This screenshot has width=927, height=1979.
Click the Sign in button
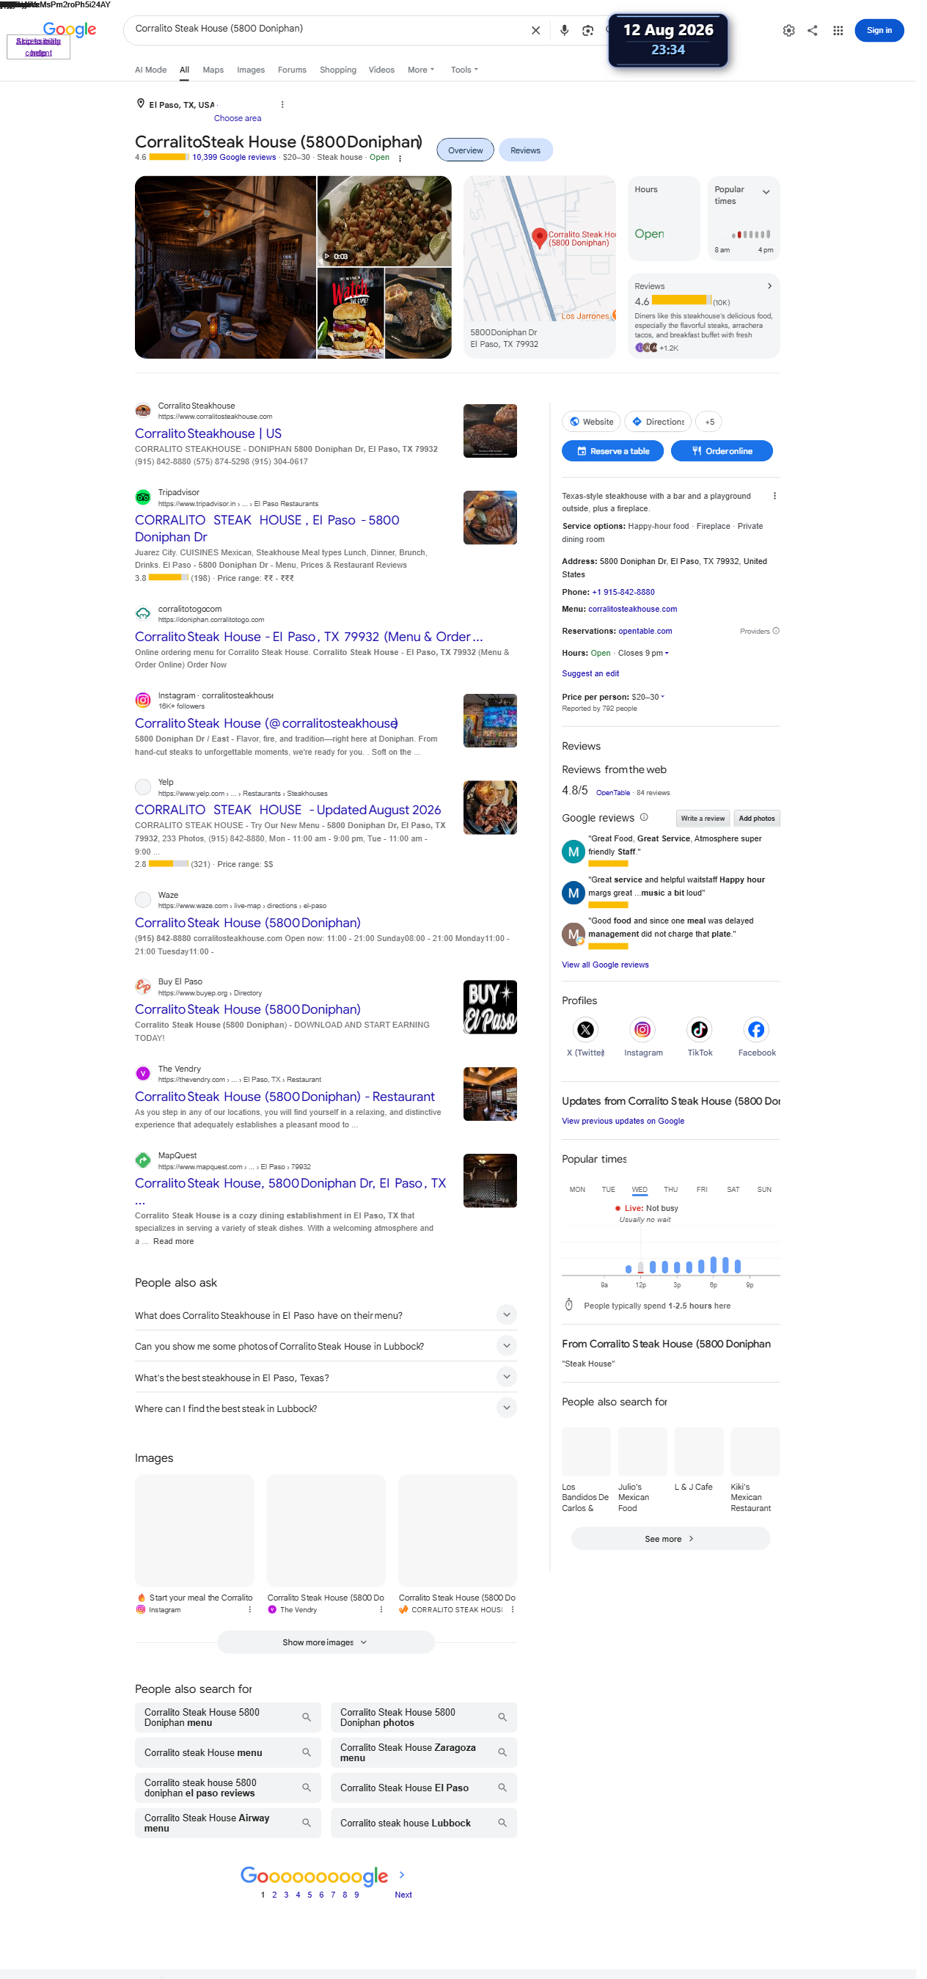pyautogui.click(x=879, y=31)
